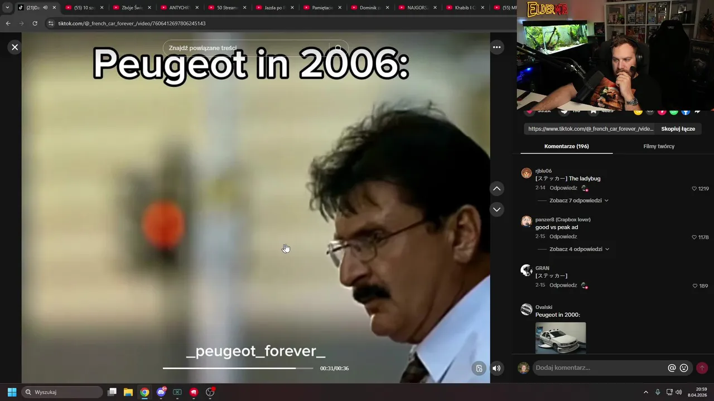Select the video URL text field
This screenshot has height=401, width=714.
(x=590, y=129)
